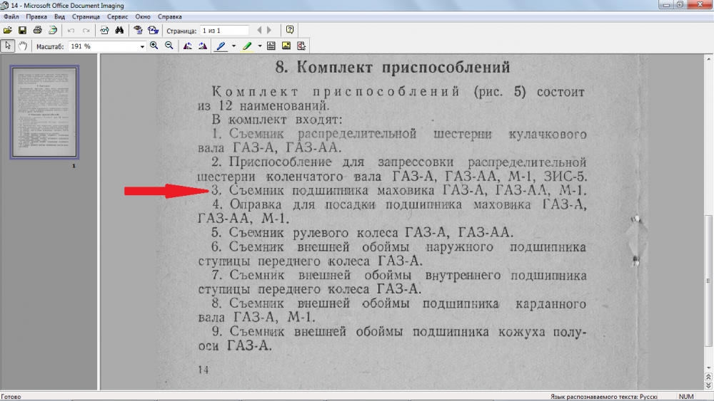Click the heading '8. Комплект приспособлений'
Viewport: 714px width, 401px height.
(393, 67)
